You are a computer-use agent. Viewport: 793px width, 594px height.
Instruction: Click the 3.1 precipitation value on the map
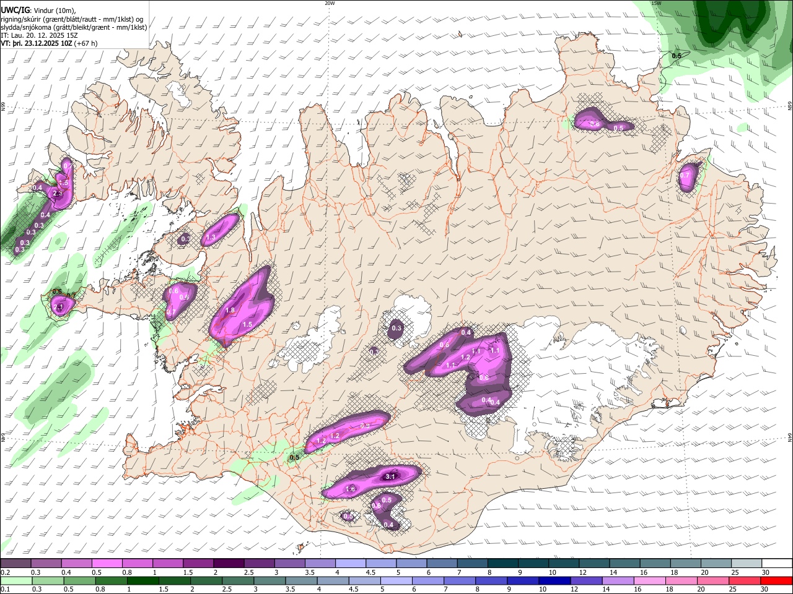[390, 476]
